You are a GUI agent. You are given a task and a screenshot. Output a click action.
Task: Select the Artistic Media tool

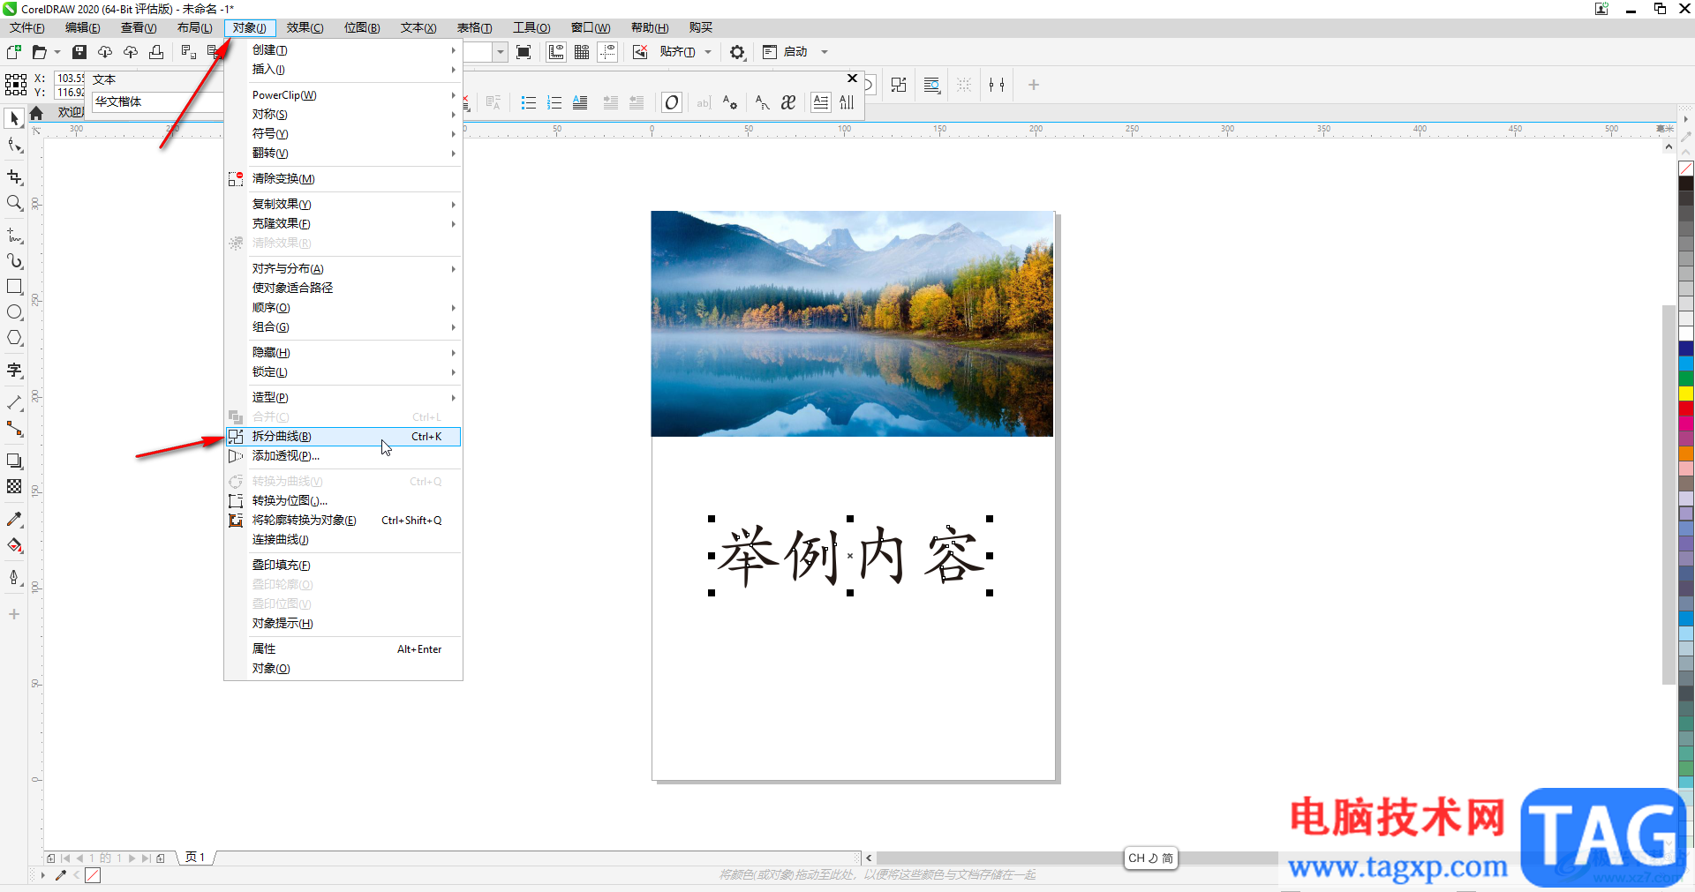pos(14,261)
